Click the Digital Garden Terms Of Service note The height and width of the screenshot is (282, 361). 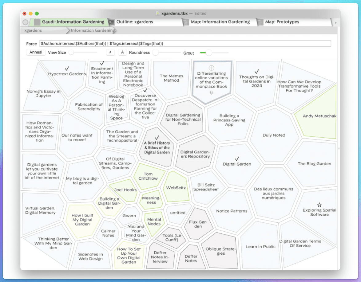point(300,243)
